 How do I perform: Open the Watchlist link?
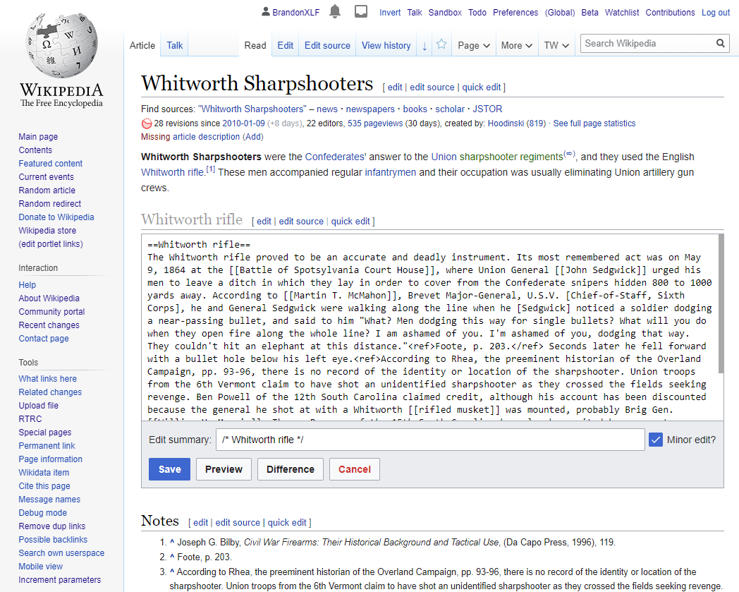[622, 12]
